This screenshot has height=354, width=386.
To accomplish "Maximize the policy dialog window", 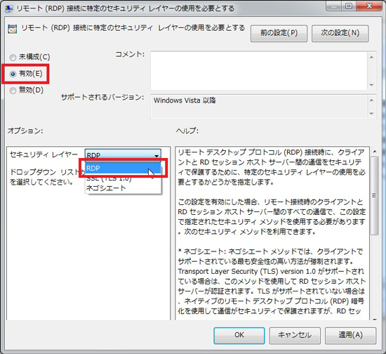I will coord(349,6).
